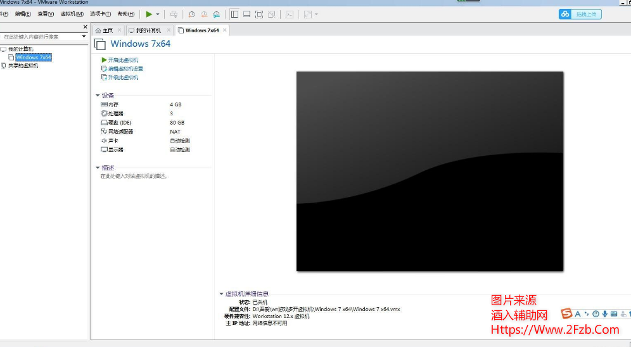The height and width of the screenshot is (347, 631).
Task: Enter full screen mode via toolbar icon
Action: tap(259, 14)
